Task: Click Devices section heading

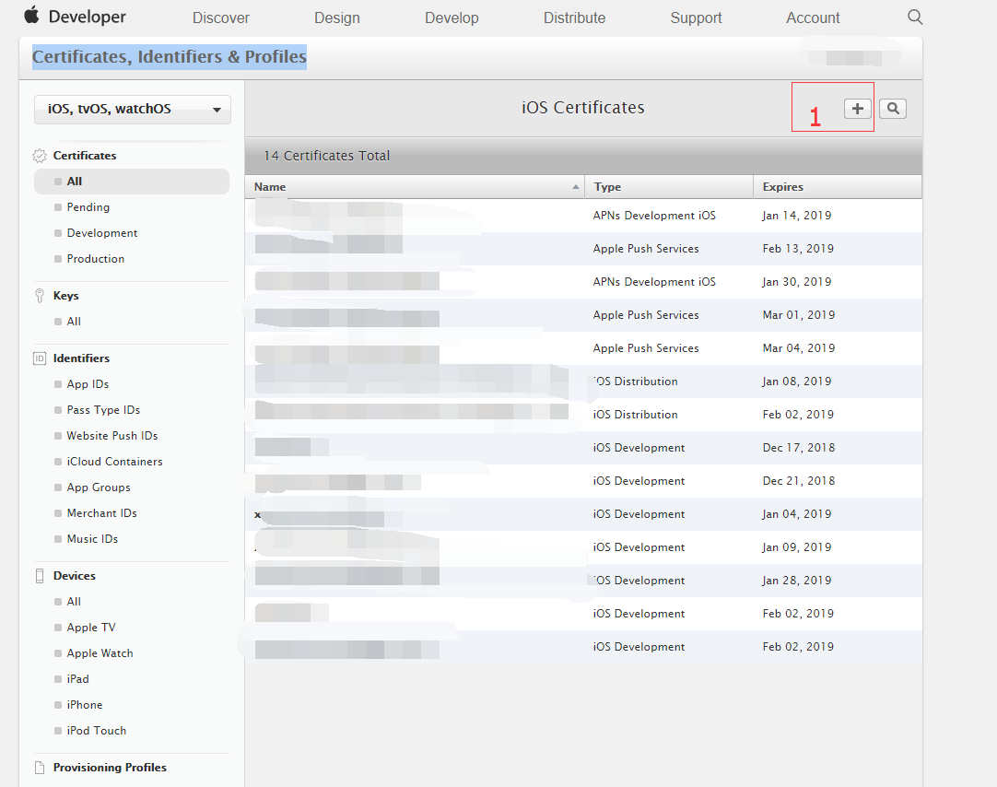Action: click(x=75, y=576)
